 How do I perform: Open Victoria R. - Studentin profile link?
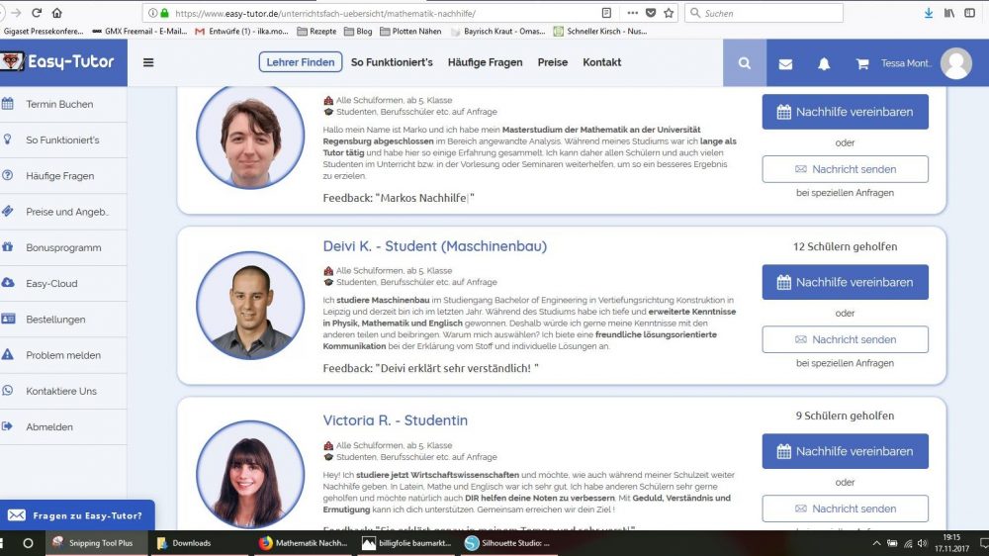396,420
